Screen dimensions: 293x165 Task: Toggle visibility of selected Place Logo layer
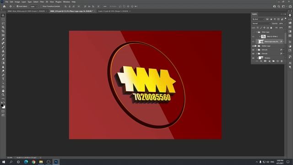[253, 42]
